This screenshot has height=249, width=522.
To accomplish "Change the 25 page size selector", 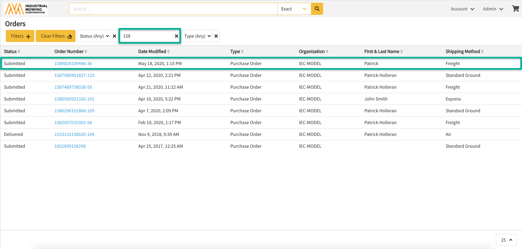I will click(x=506, y=240).
